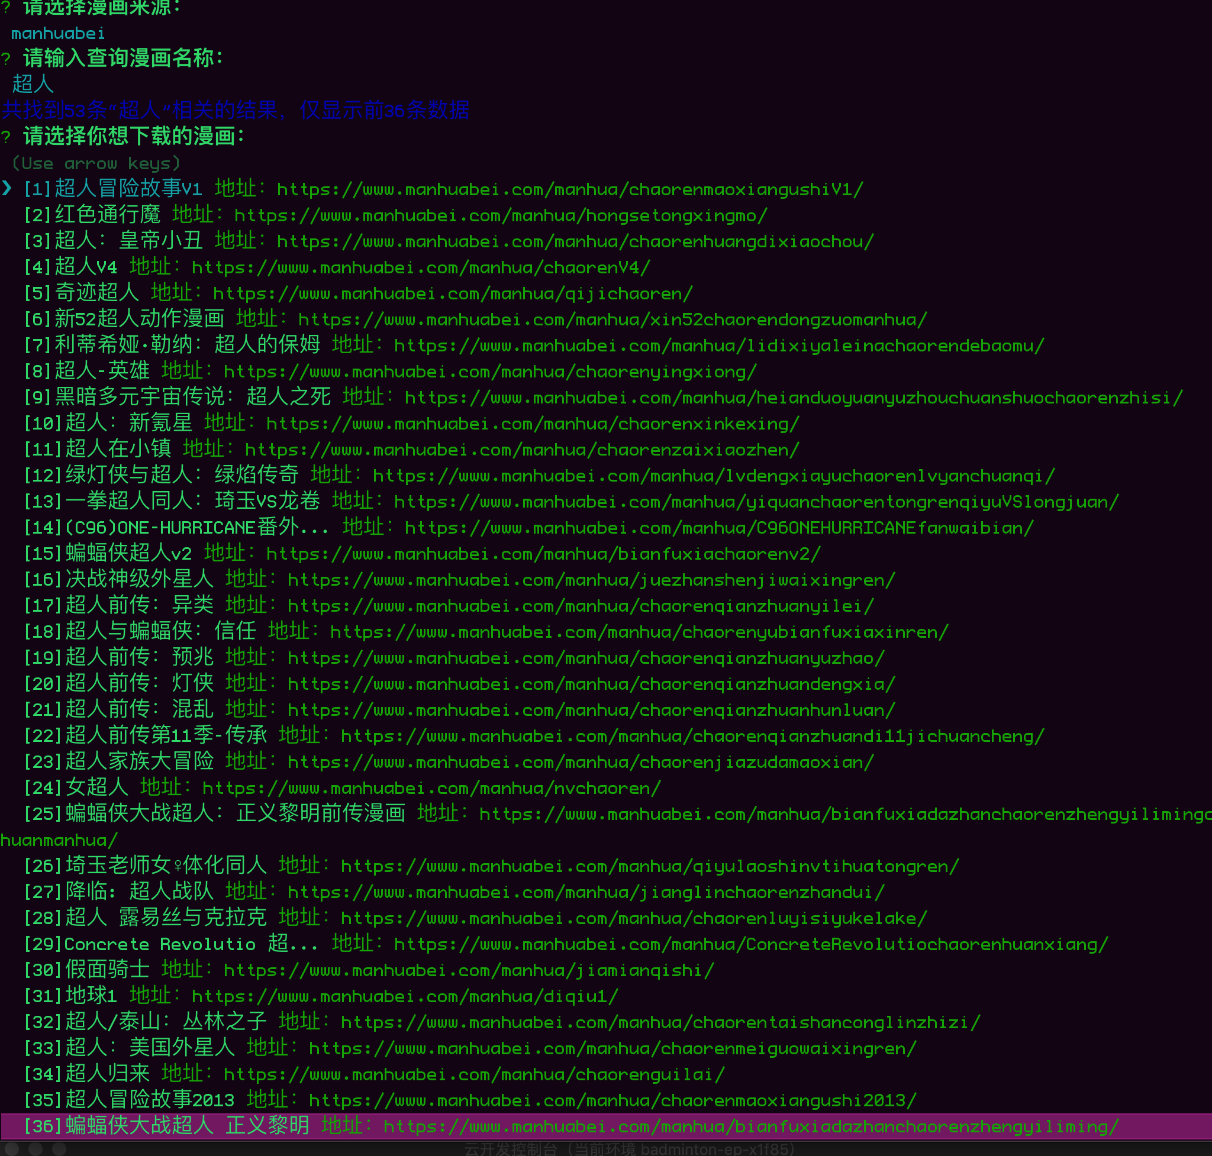Open the diqiu1 URL link
Image resolution: width=1212 pixels, height=1156 pixels.
tap(404, 996)
